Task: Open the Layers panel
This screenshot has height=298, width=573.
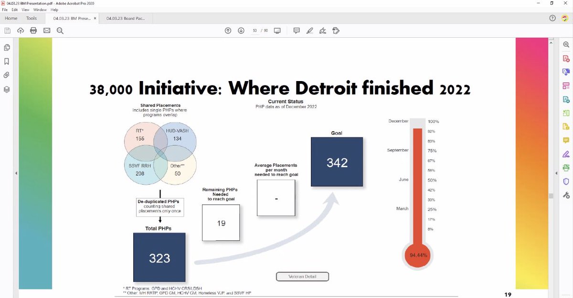Action: tap(7, 89)
